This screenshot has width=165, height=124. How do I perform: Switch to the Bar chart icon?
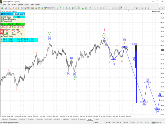point(57,8)
